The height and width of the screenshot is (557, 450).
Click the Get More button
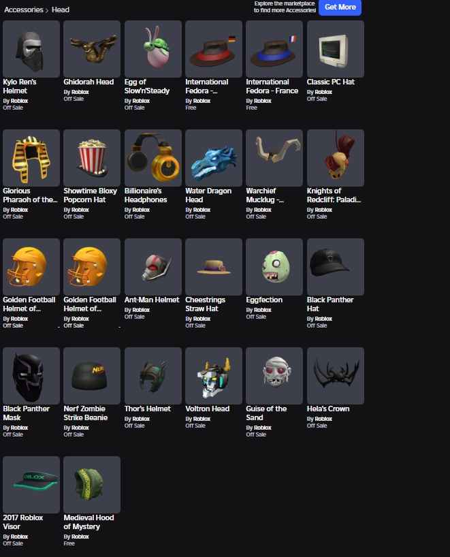(340, 7)
